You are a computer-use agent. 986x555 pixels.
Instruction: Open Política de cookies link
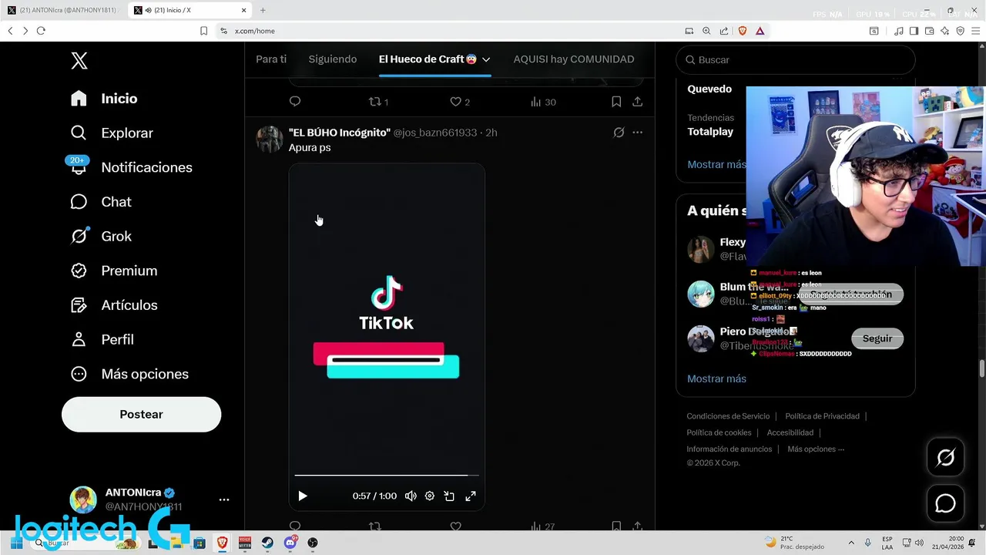coord(719,432)
